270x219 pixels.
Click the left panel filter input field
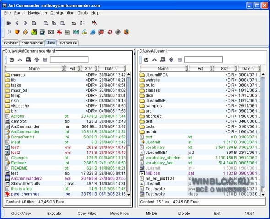click(x=69, y=60)
